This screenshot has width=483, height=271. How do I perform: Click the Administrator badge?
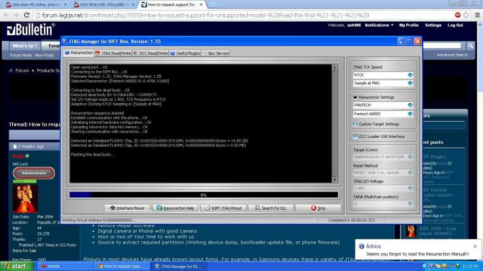(x=34, y=173)
